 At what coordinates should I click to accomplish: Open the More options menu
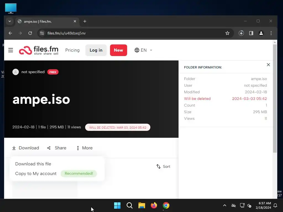[x=85, y=148]
